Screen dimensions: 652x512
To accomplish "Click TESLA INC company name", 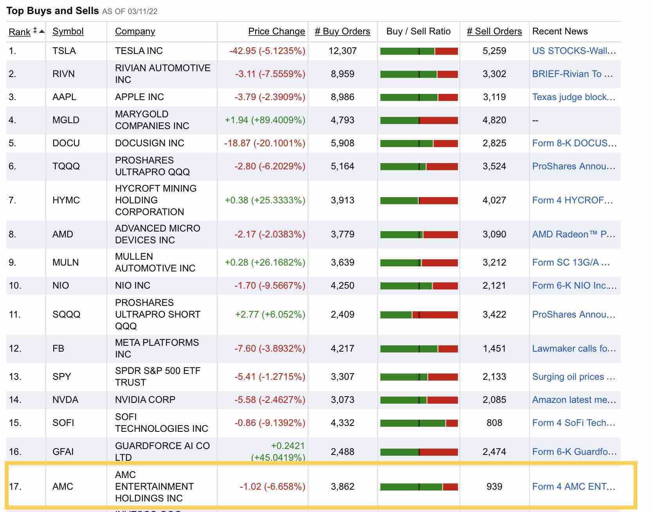I will click(139, 51).
